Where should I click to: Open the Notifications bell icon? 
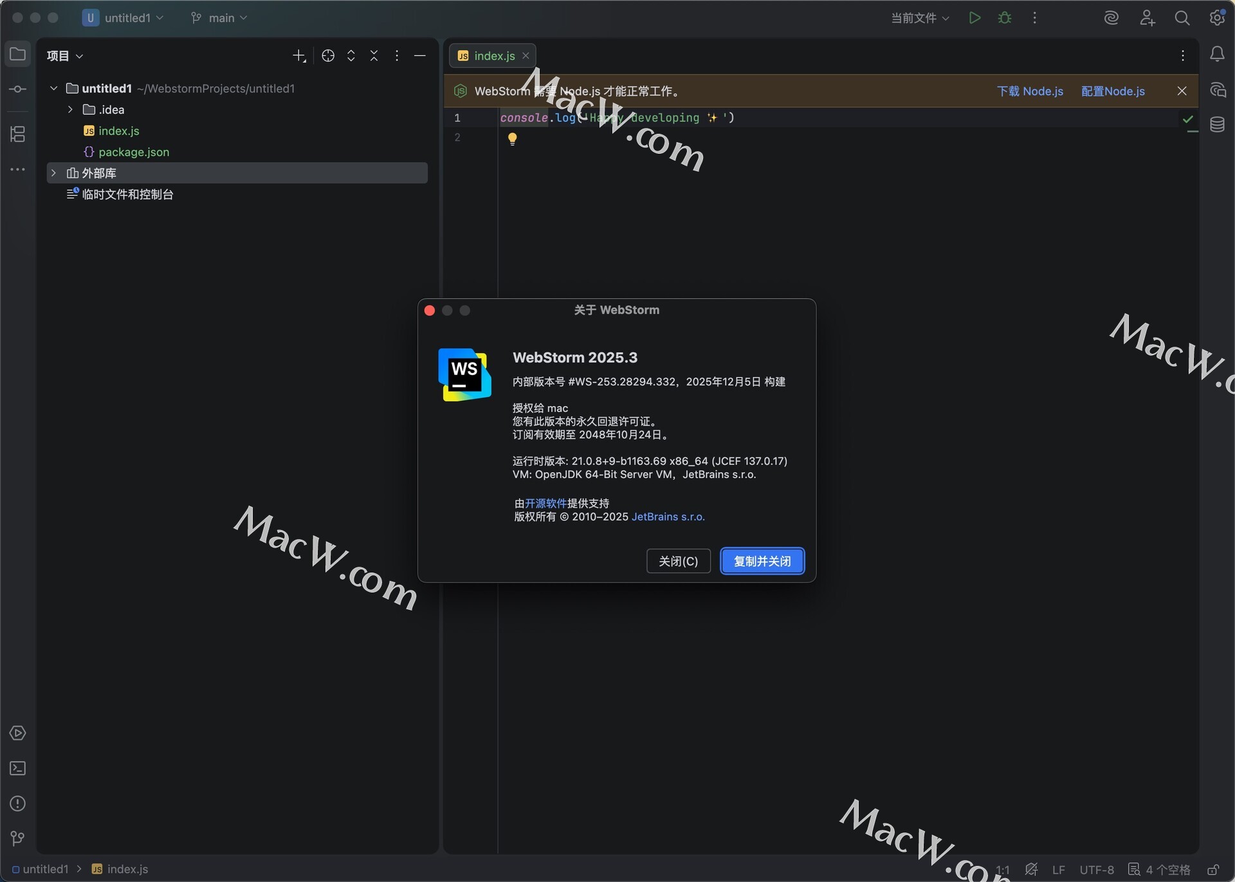click(x=1217, y=55)
